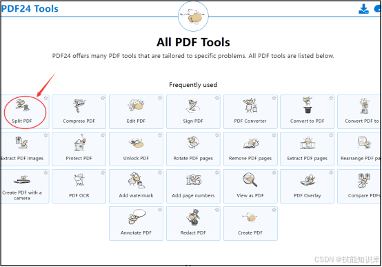
Task: Open the Redact PDF tool
Action: coord(193,224)
